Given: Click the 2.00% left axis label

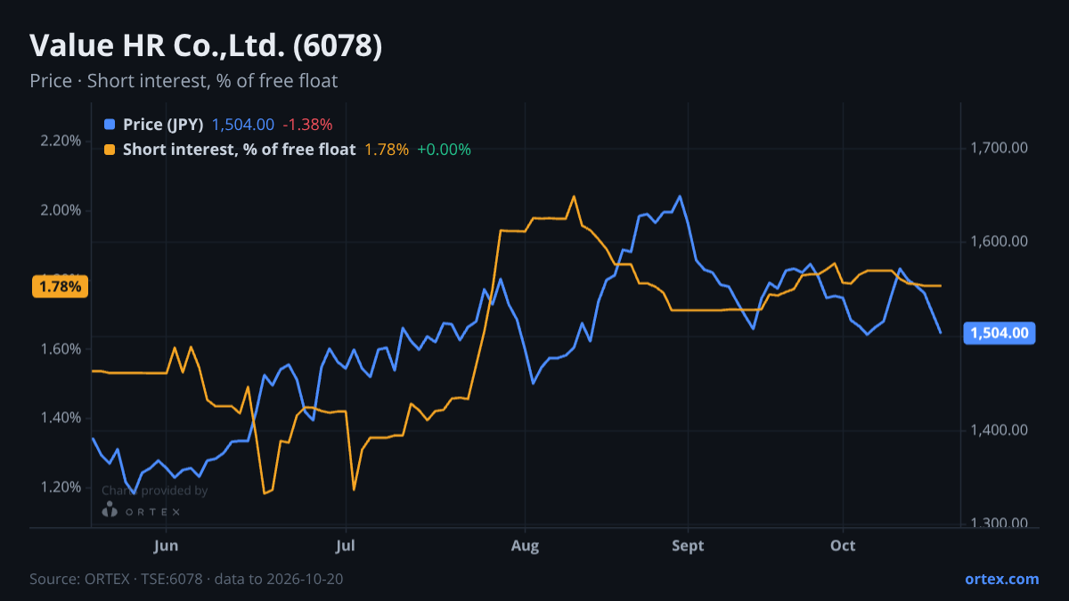Looking at the screenshot, I should [x=61, y=210].
